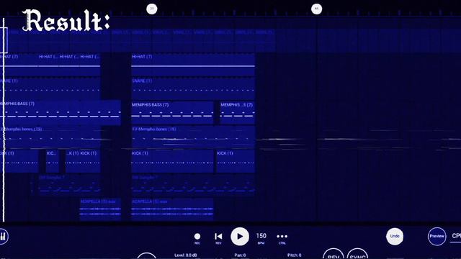Arm recording with the REC button
This screenshot has width=461, height=259.
point(197,238)
